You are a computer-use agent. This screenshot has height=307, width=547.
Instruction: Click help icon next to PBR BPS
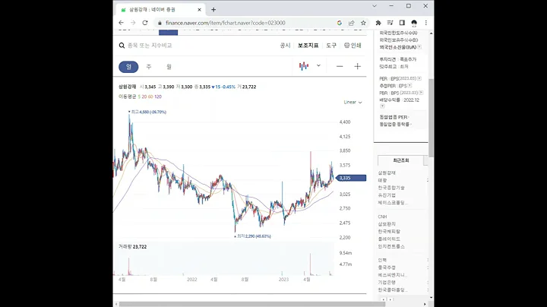(421, 93)
